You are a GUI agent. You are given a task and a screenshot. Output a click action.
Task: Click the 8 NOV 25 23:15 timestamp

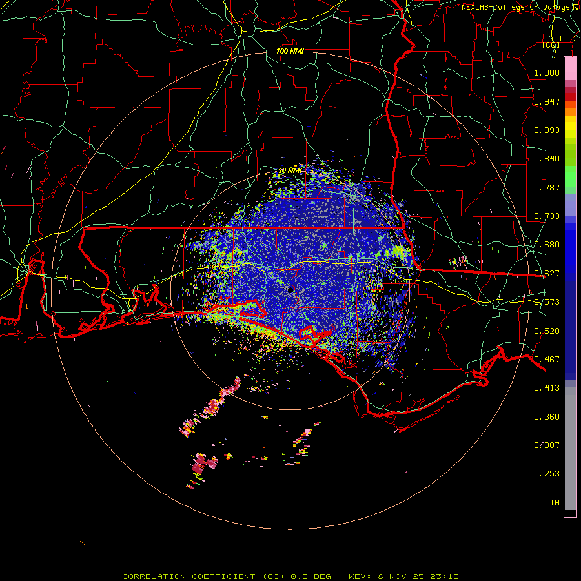[x=418, y=576]
